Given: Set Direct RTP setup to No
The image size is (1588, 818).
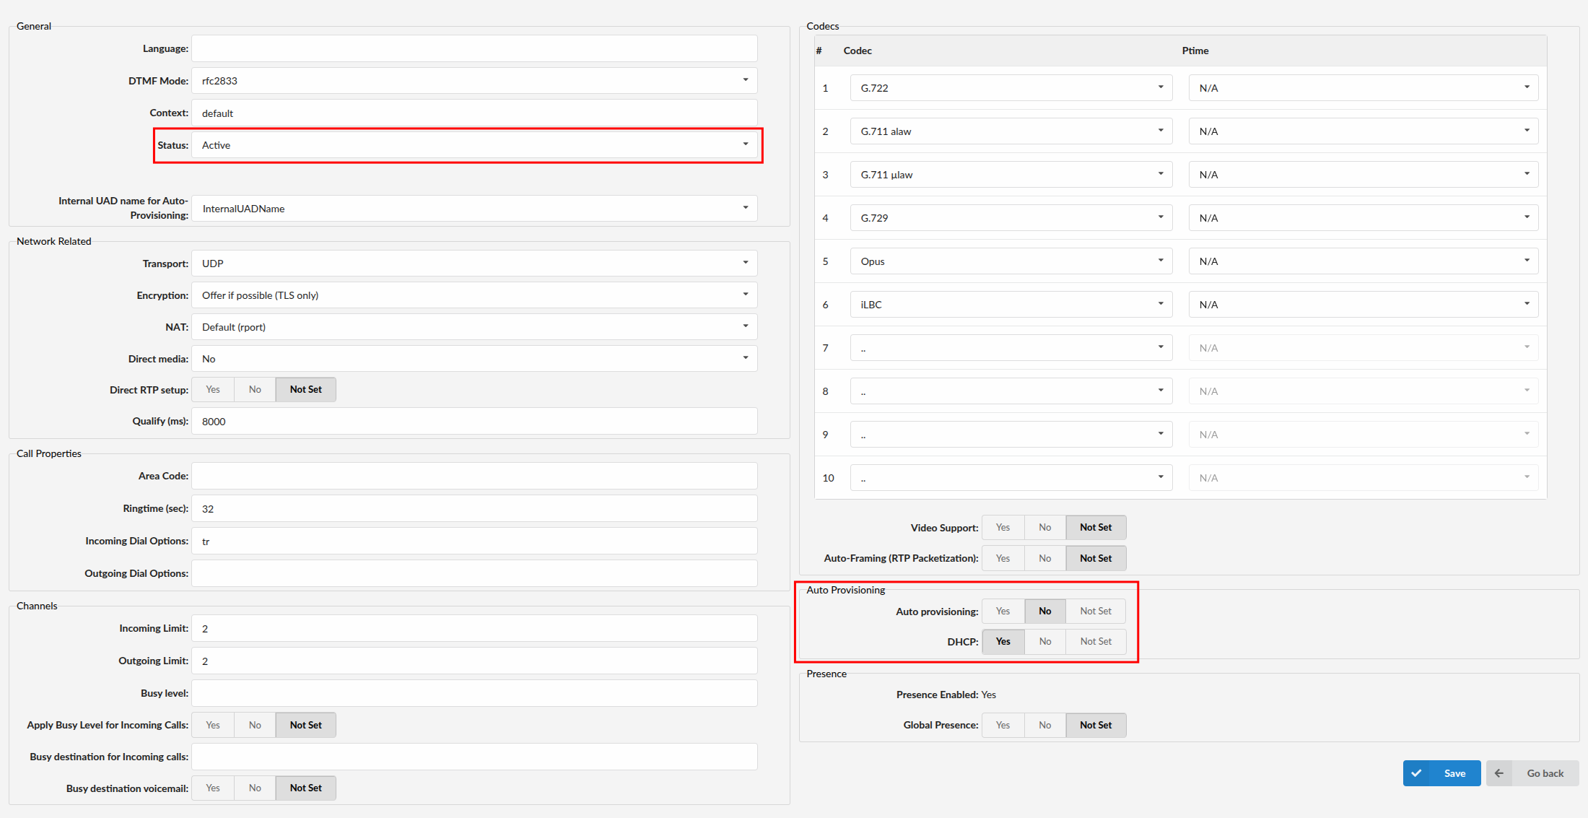Looking at the screenshot, I should click(255, 390).
